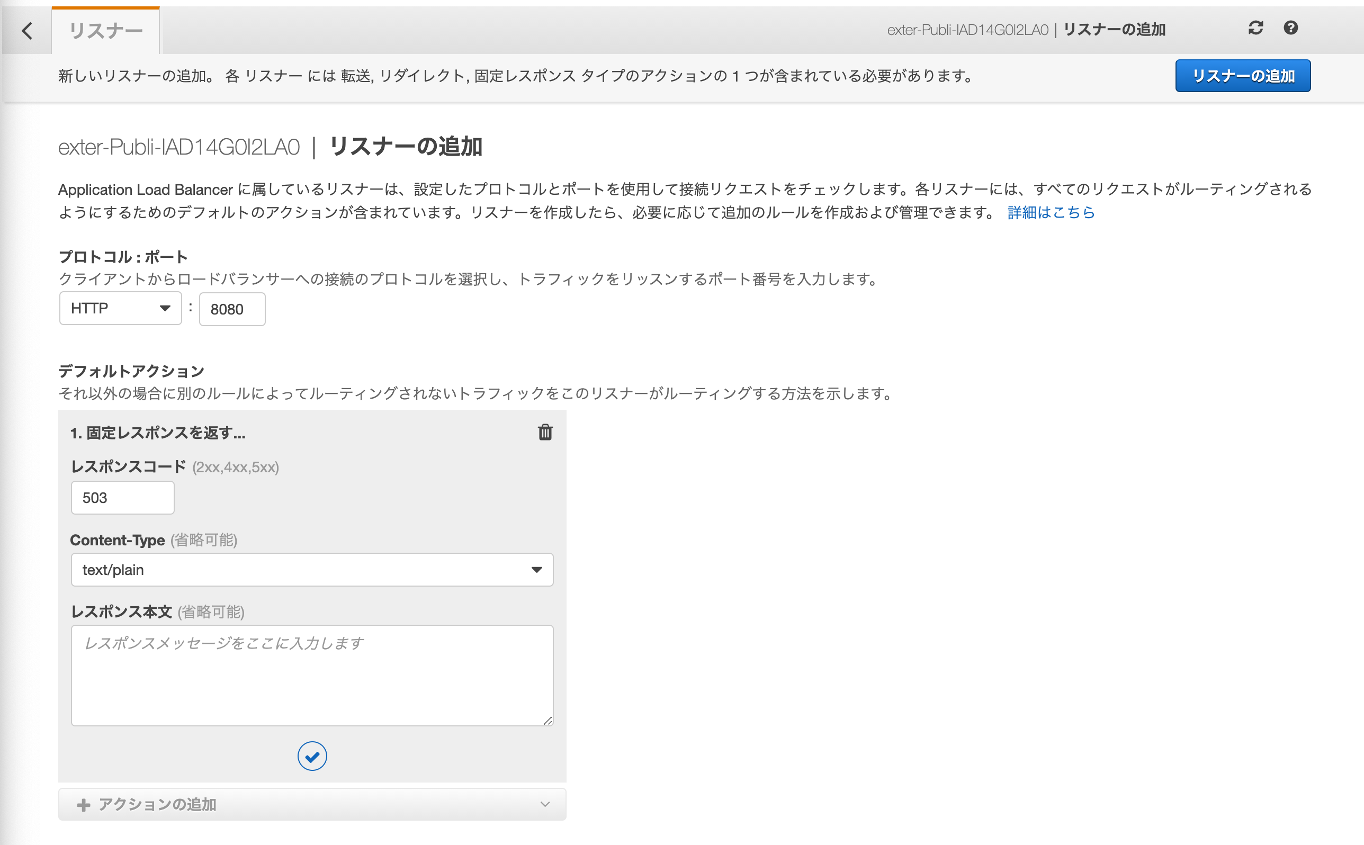Go back using the left arrow icon

point(27,31)
